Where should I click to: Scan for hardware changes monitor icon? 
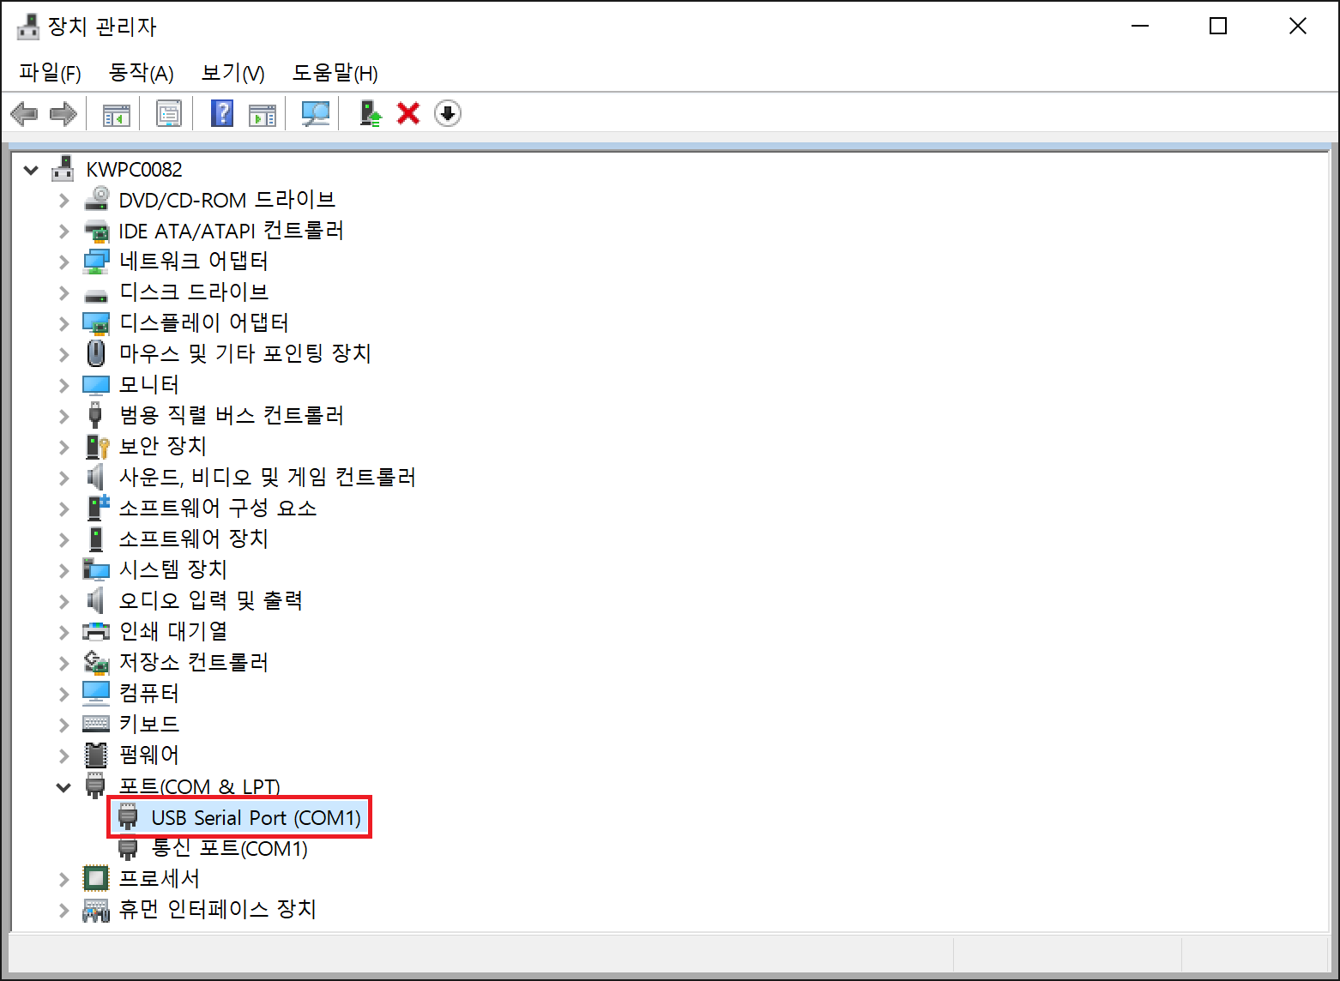[316, 113]
